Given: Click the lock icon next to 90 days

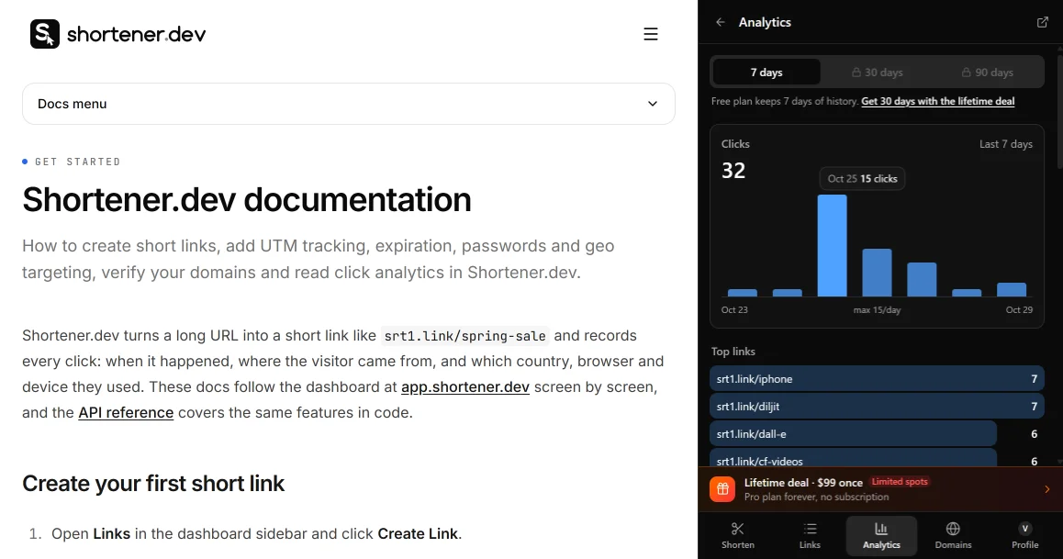Looking at the screenshot, I should click(x=966, y=73).
